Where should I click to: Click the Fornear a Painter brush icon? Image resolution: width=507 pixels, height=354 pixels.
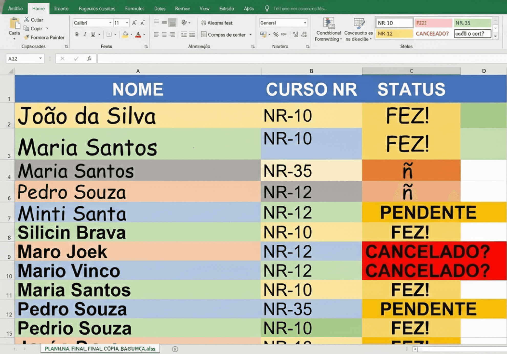pos(26,37)
